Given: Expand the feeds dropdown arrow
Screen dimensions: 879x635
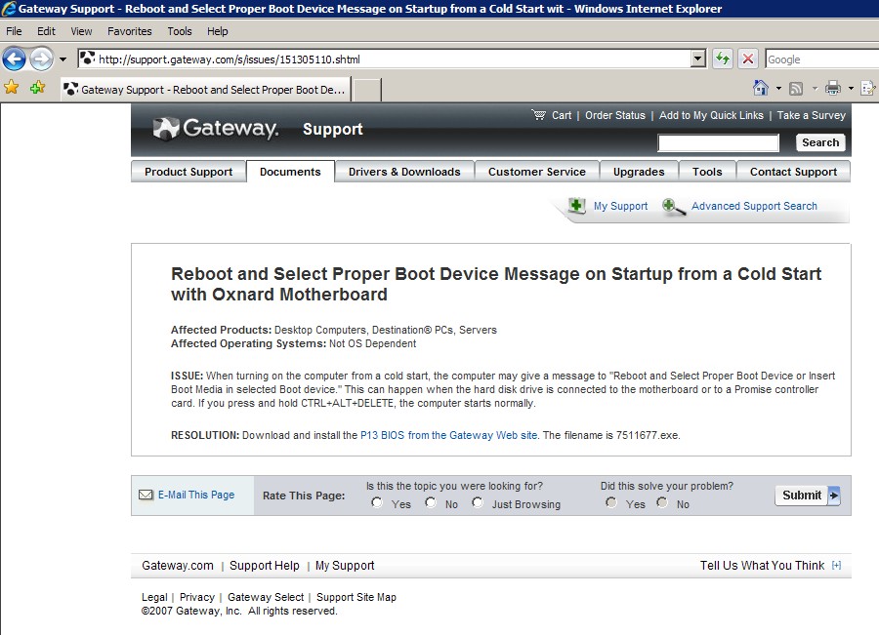Looking at the screenshot, I should (x=815, y=89).
